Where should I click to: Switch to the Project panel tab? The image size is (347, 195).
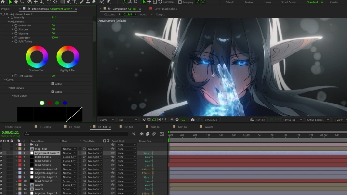(x=5, y=9)
